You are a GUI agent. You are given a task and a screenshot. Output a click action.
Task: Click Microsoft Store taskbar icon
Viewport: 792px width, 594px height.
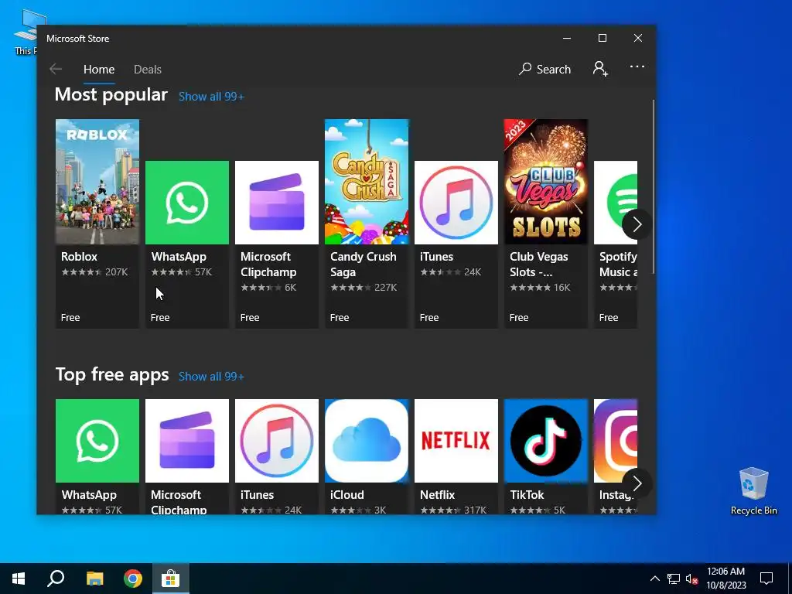[171, 579]
